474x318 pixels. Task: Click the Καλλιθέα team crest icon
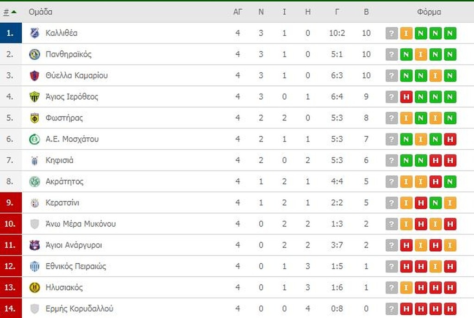pyautogui.click(x=35, y=33)
